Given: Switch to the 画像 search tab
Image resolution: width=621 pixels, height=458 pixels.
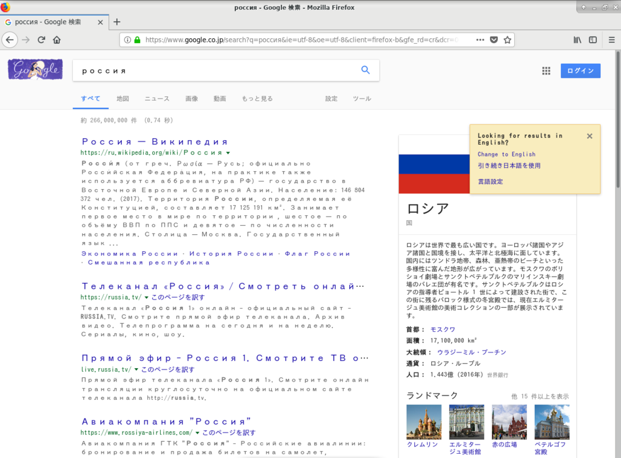Looking at the screenshot, I should tap(192, 98).
